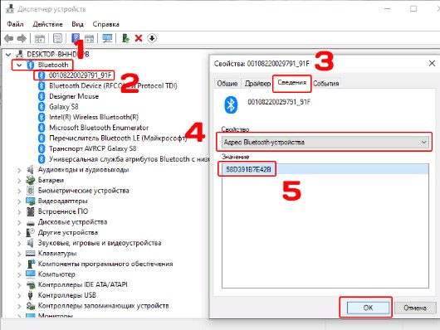Screen dimensions: 440x330
Task: Select Перечислитель Bluetooth LE item
Action: [x=118, y=138]
